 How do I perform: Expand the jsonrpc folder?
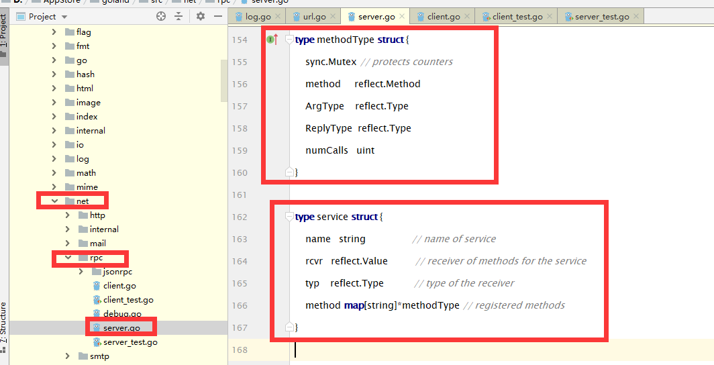[x=81, y=272]
